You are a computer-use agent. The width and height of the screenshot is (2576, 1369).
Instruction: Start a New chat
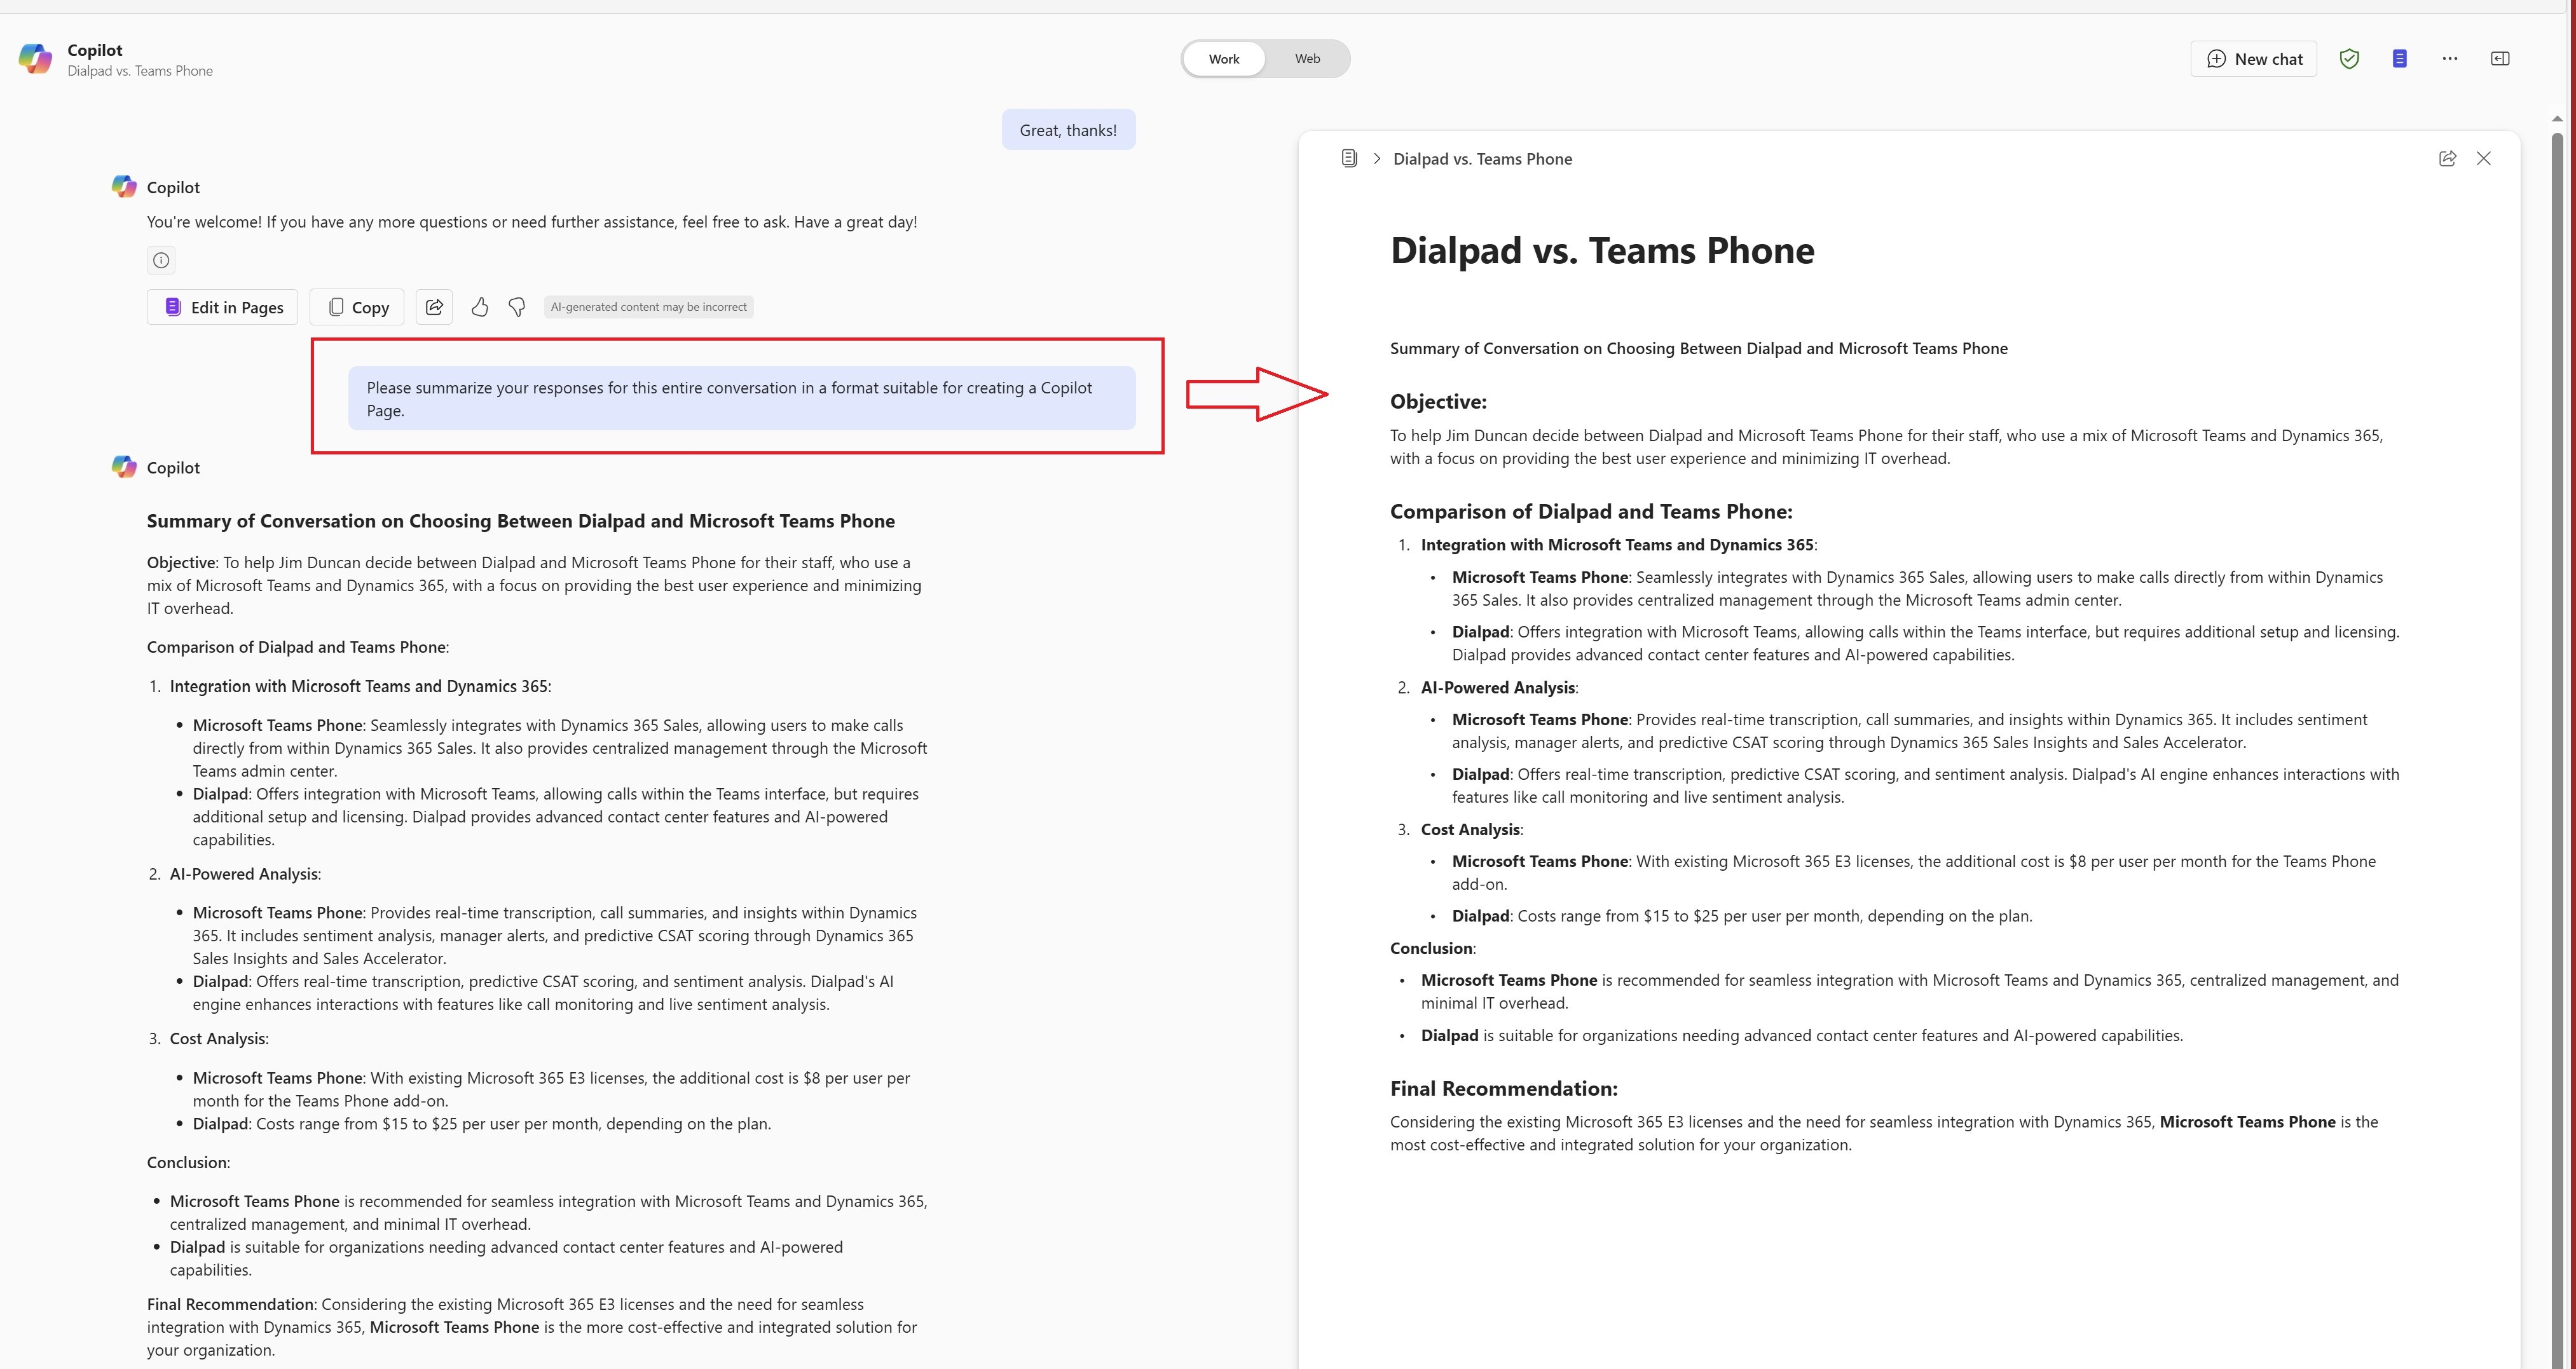pyautogui.click(x=2253, y=59)
